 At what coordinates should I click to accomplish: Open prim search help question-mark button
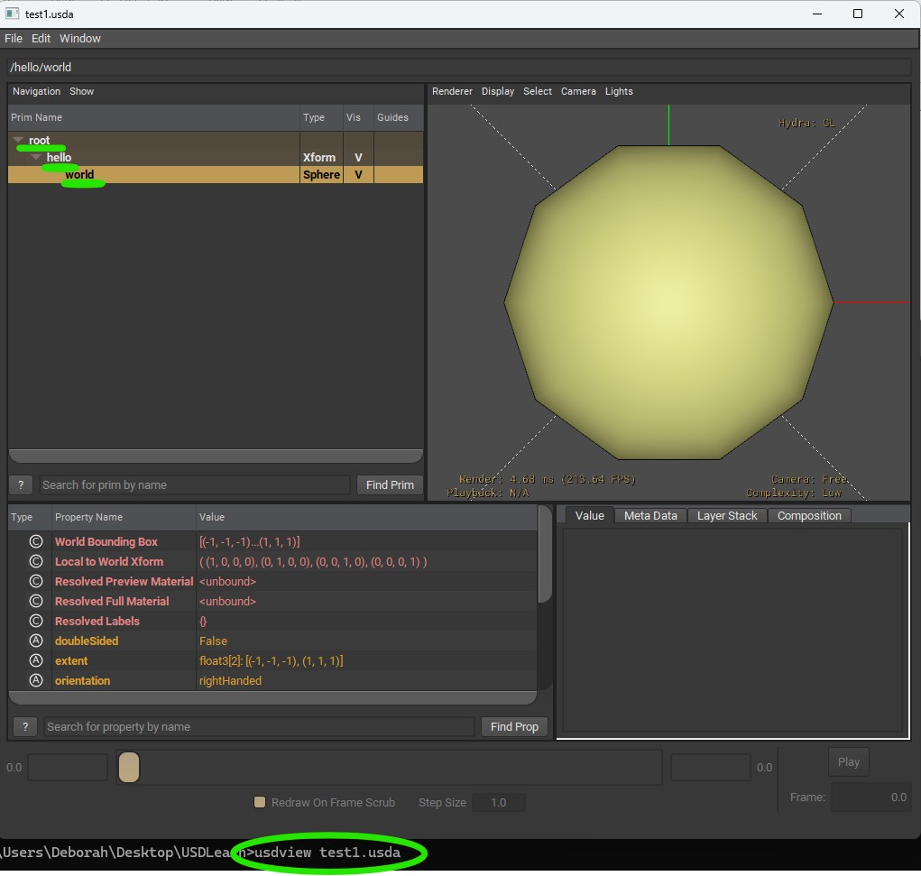(x=21, y=485)
